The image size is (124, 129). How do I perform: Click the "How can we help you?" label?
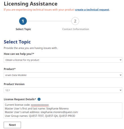[19, 54]
